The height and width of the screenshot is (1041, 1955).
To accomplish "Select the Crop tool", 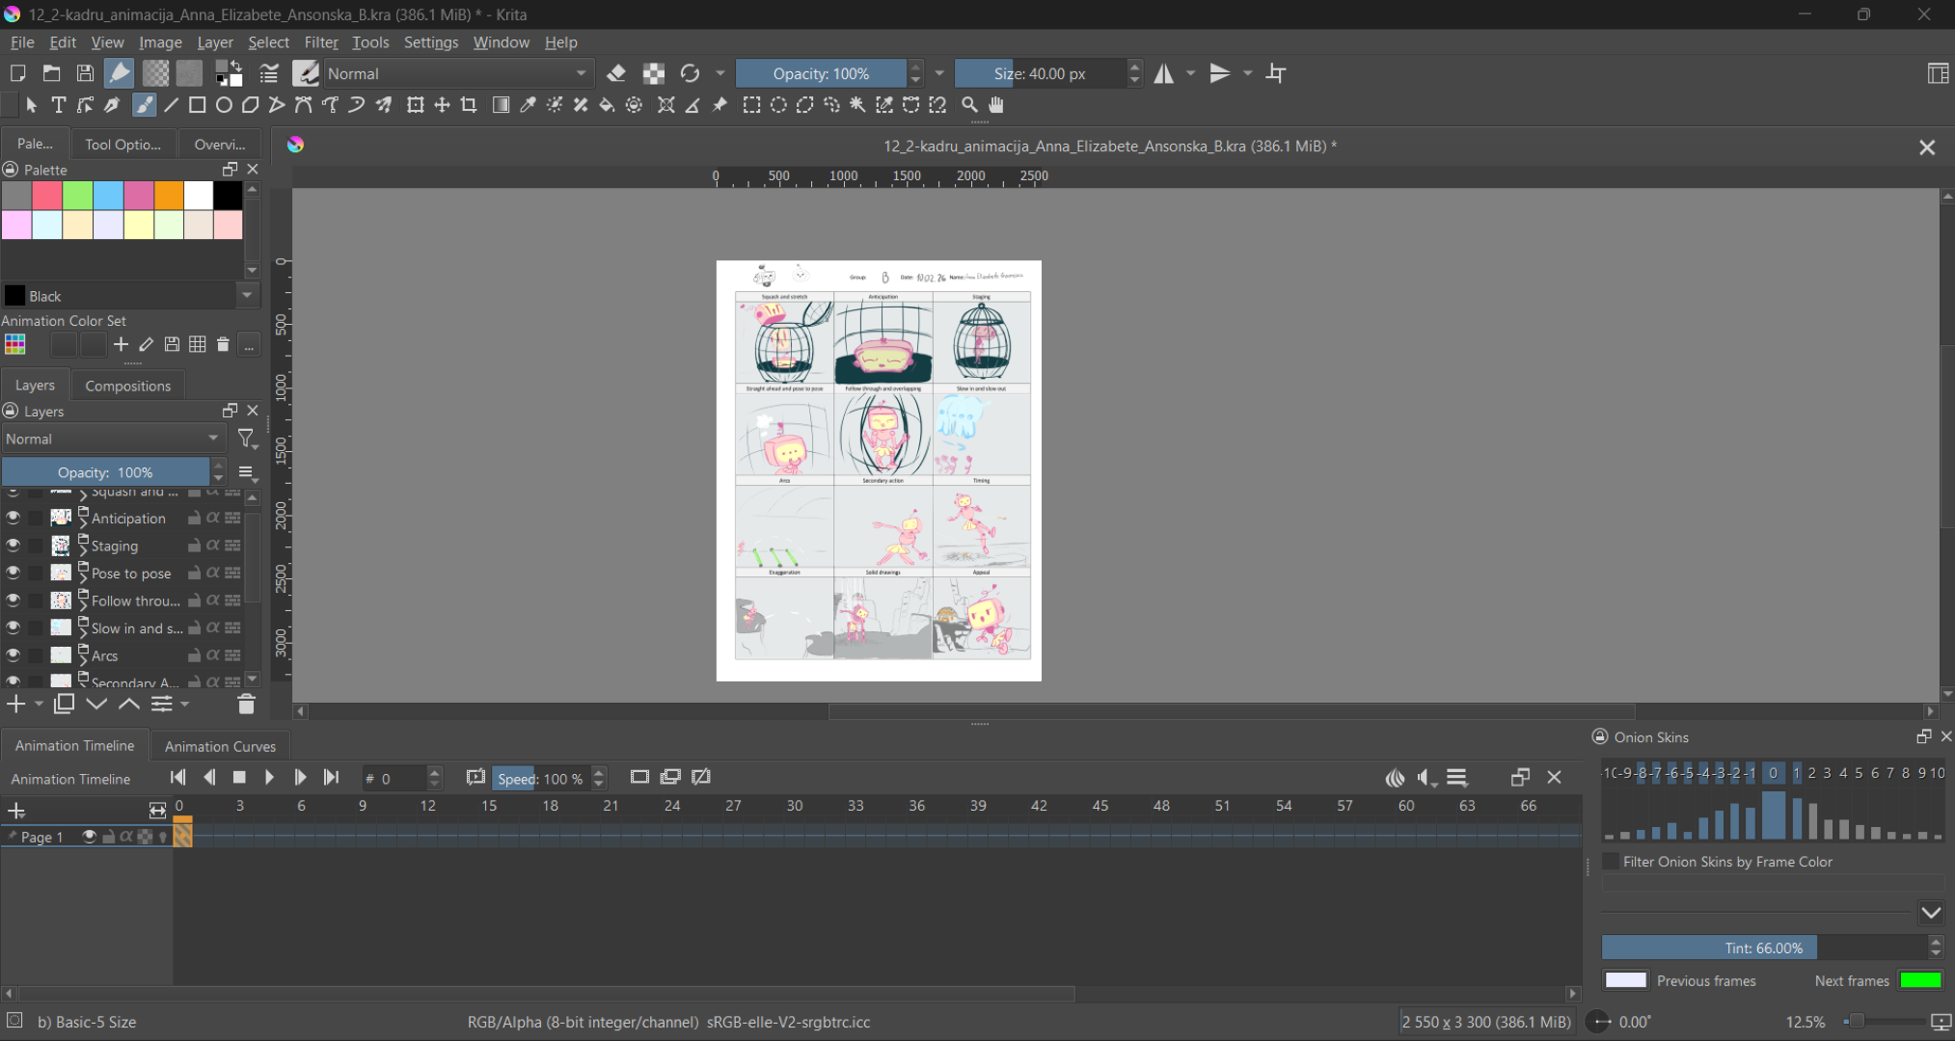I will click(469, 105).
